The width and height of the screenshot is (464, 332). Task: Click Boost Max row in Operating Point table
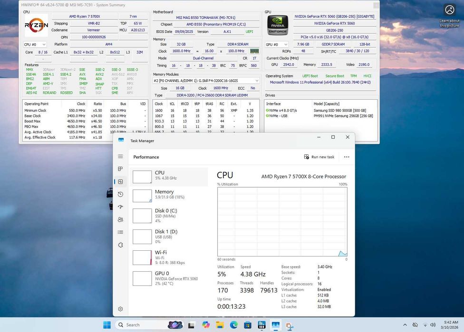coord(85,121)
